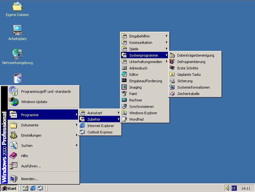
Task: Click the Editor notepad icon
Action: click(124, 74)
